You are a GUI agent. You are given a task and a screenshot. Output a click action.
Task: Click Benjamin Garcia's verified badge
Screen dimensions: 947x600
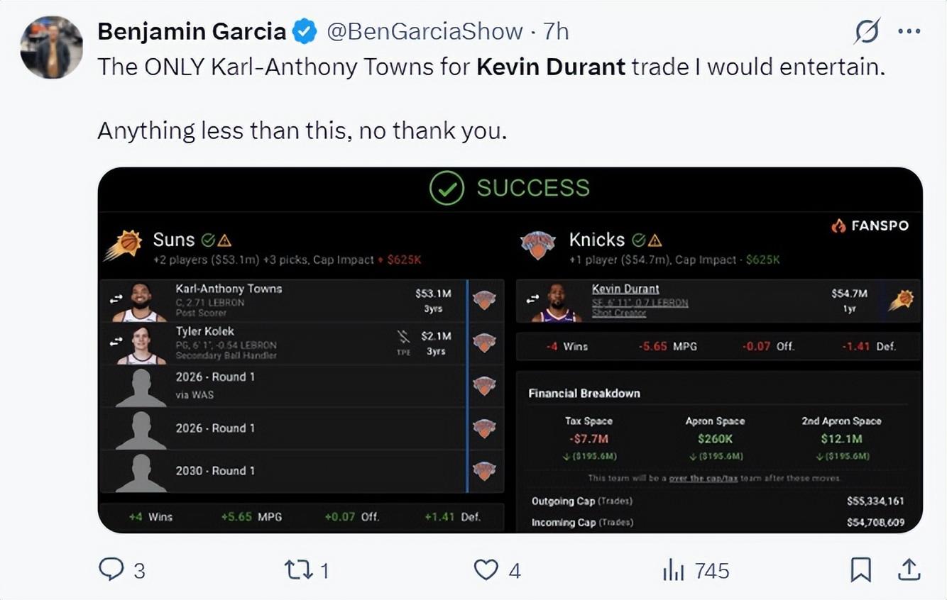(305, 32)
